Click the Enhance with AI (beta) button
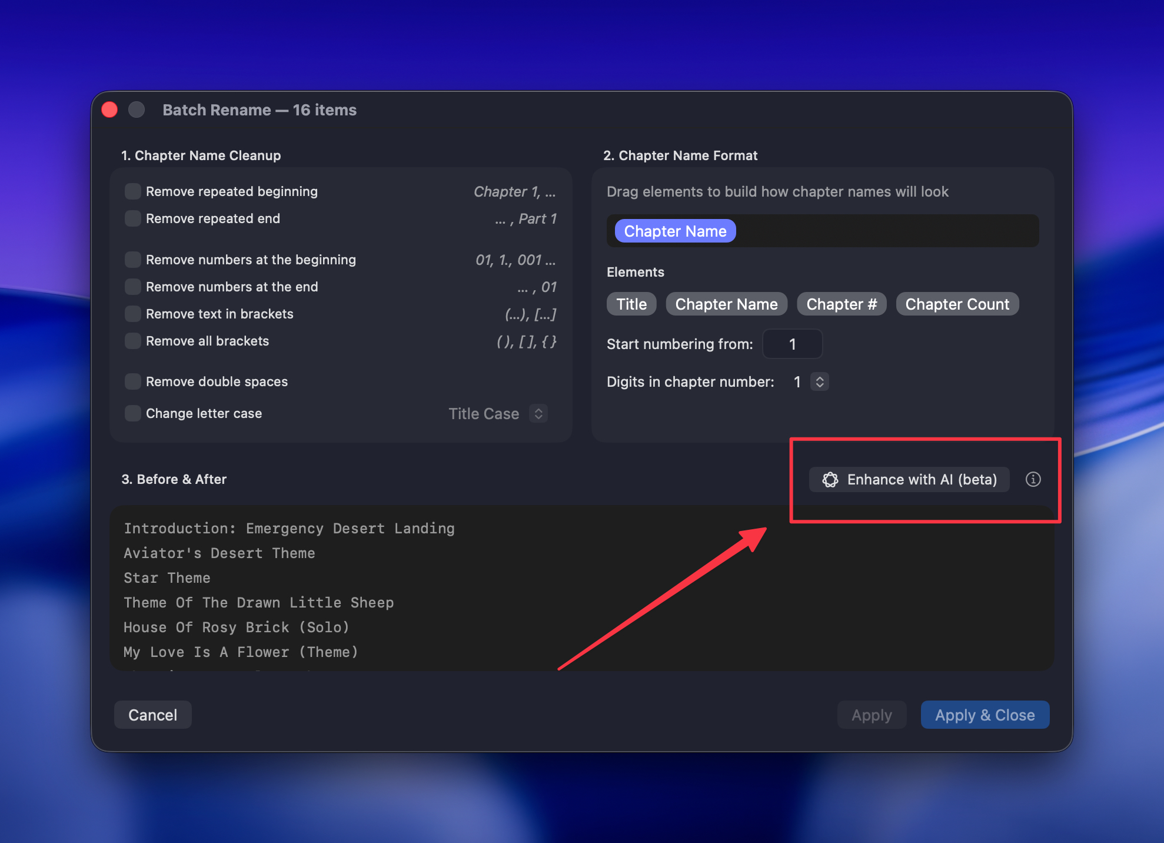Image resolution: width=1164 pixels, height=843 pixels. [909, 479]
